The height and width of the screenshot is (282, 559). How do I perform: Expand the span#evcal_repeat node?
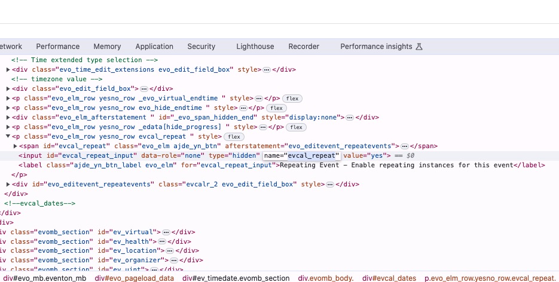click(x=16, y=146)
